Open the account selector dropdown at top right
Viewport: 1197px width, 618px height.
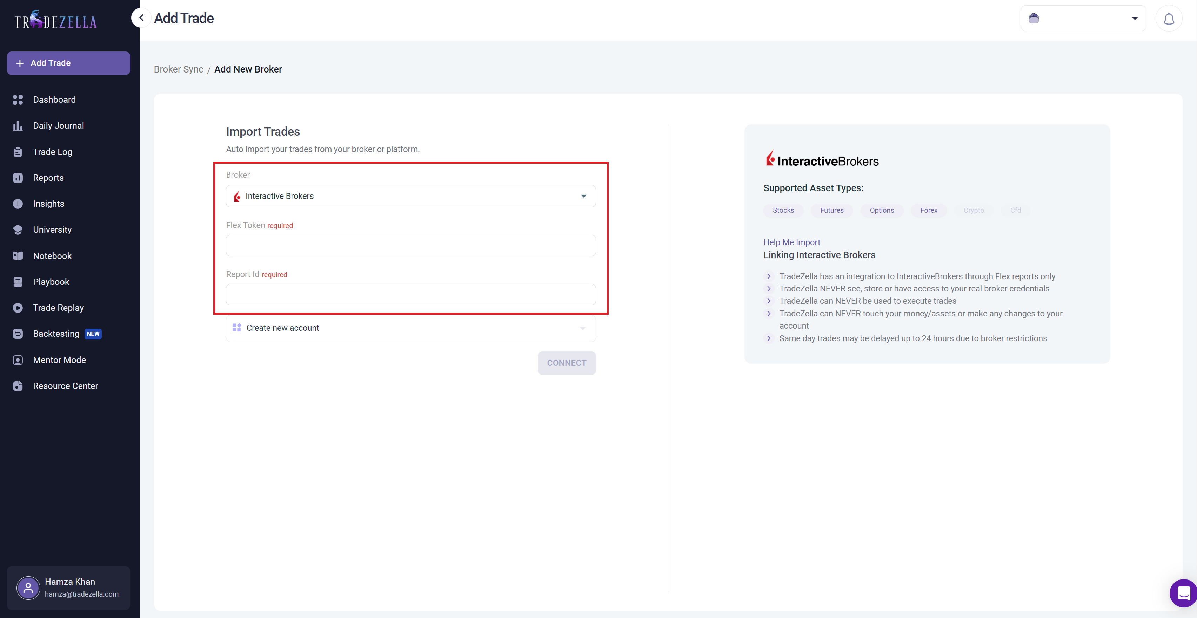pos(1083,19)
